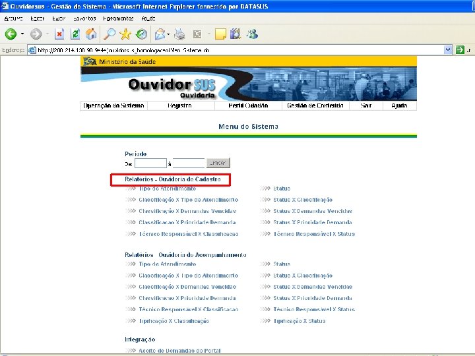The height and width of the screenshot is (356, 475).
Task: Click the green Back arrow button
Action: click(11, 34)
